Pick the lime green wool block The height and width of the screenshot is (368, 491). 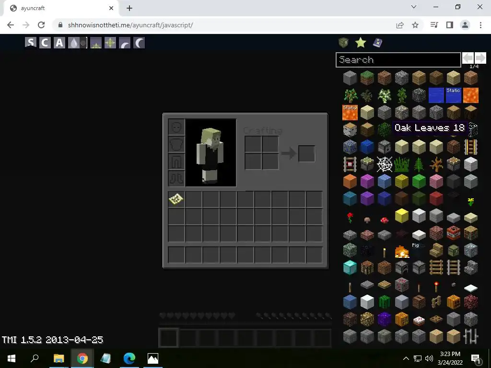tap(419, 181)
